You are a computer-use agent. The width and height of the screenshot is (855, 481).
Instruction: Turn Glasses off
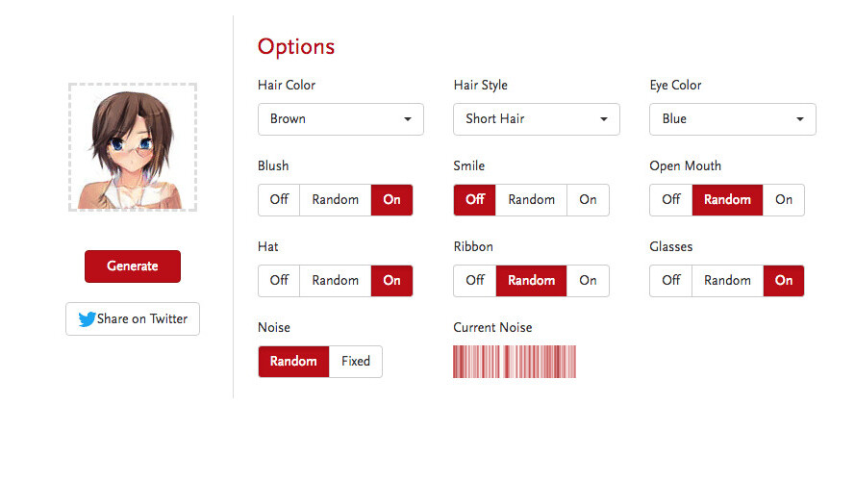[x=671, y=281]
